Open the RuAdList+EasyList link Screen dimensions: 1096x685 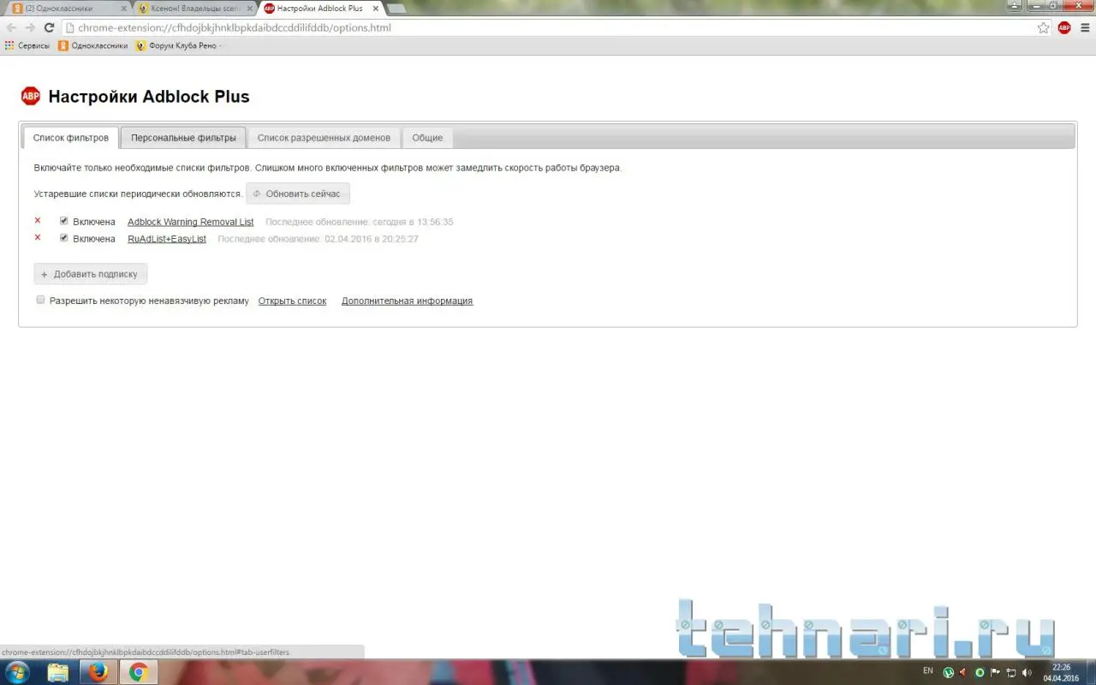tap(167, 239)
